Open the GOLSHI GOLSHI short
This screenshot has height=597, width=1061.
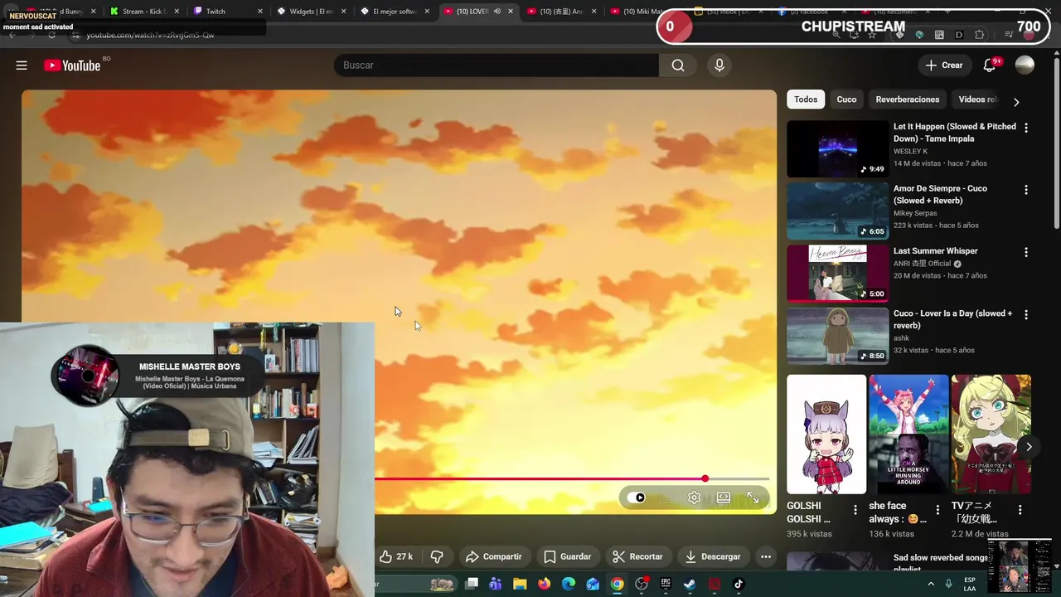[826, 434]
